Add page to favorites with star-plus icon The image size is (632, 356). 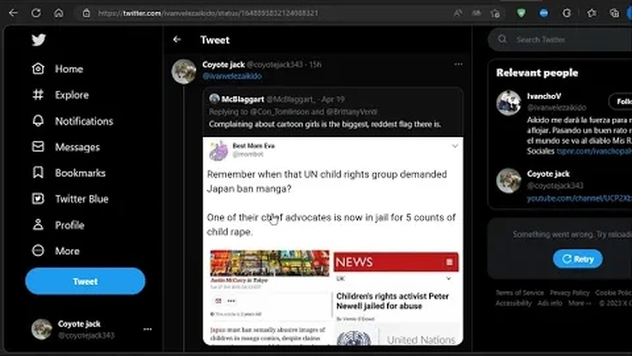(495, 13)
